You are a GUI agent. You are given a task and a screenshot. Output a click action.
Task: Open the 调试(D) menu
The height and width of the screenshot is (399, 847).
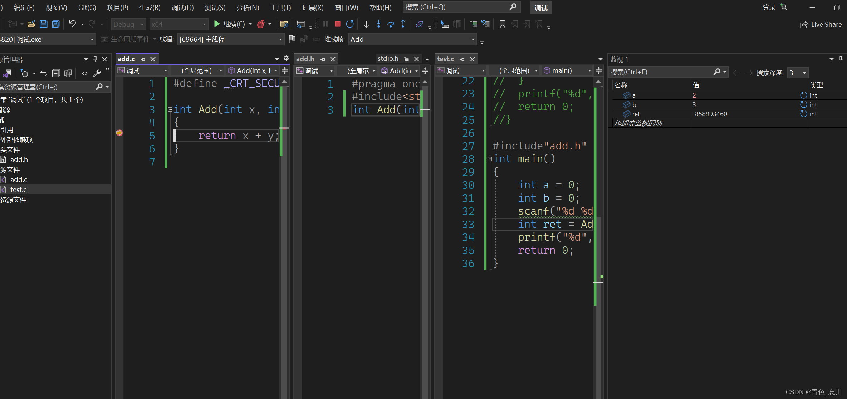(182, 8)
